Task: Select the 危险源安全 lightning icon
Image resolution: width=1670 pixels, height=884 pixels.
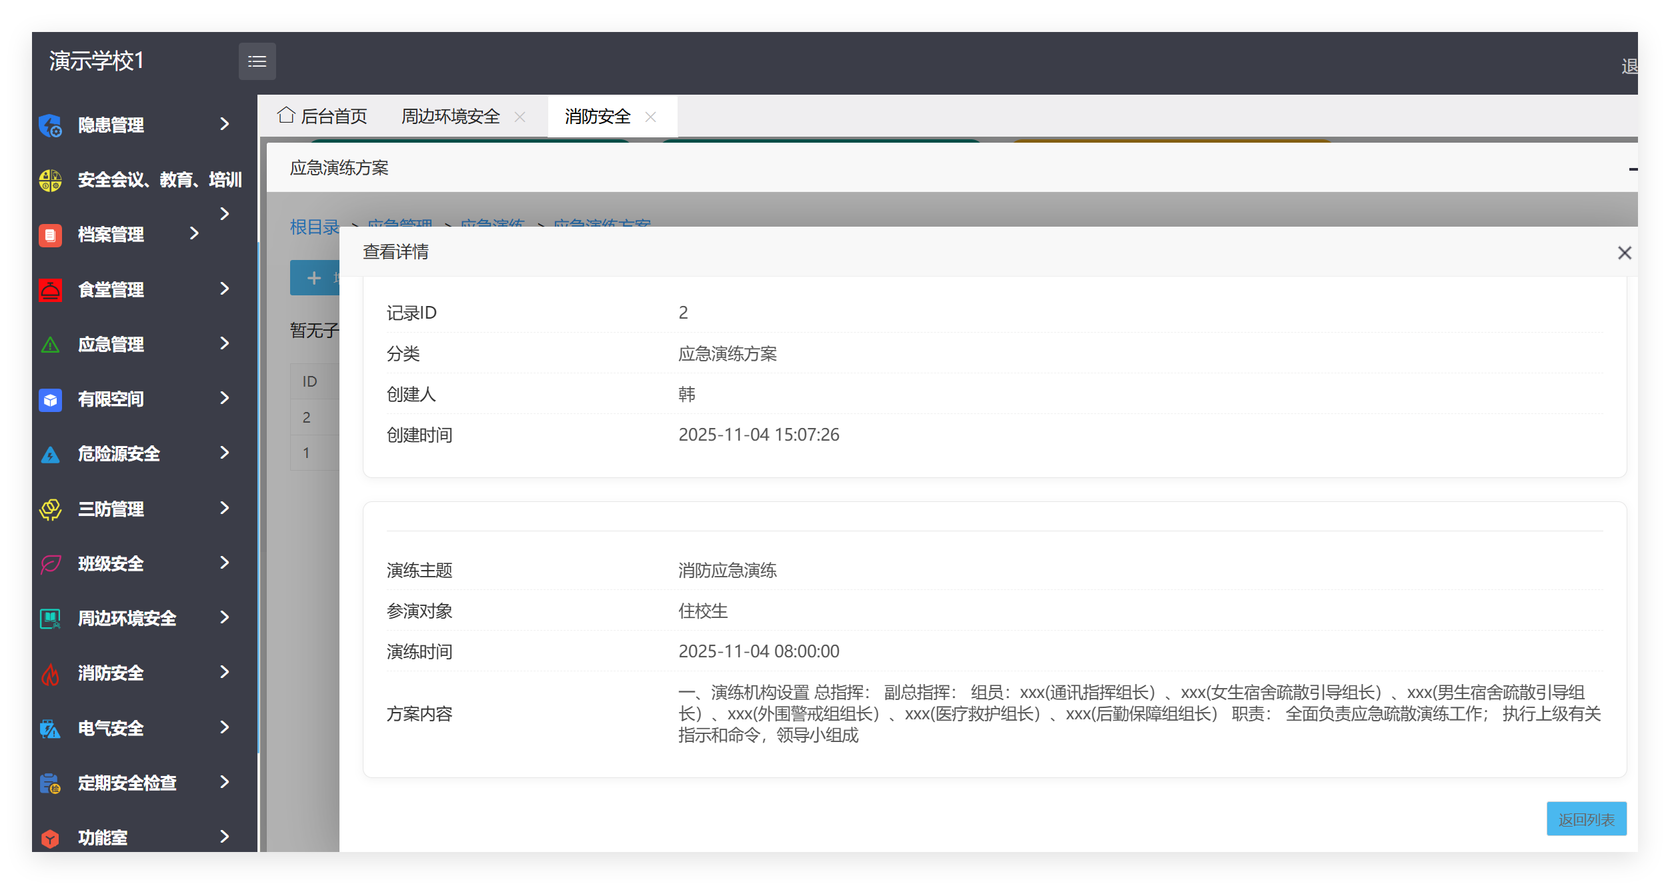Action: (50, 453)
